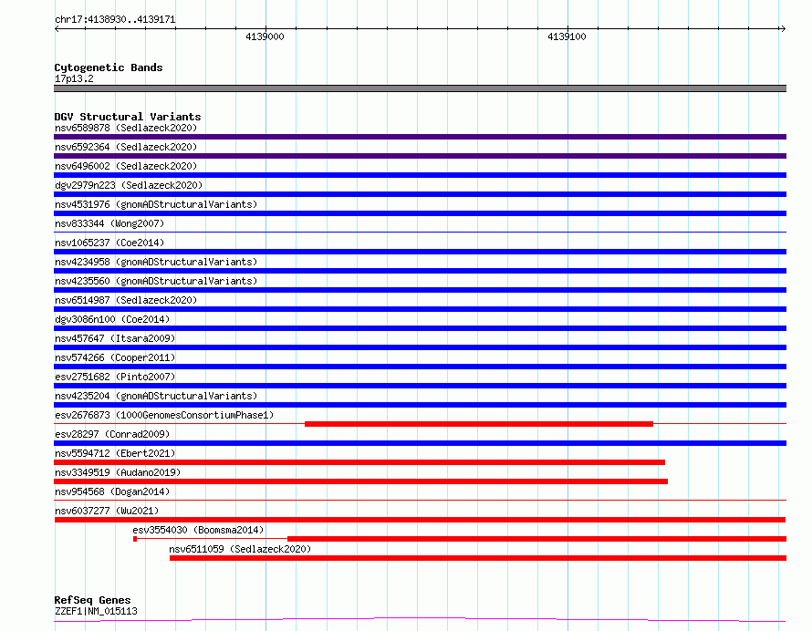Click the red bar under nsv6037277

tap(420, 520)
